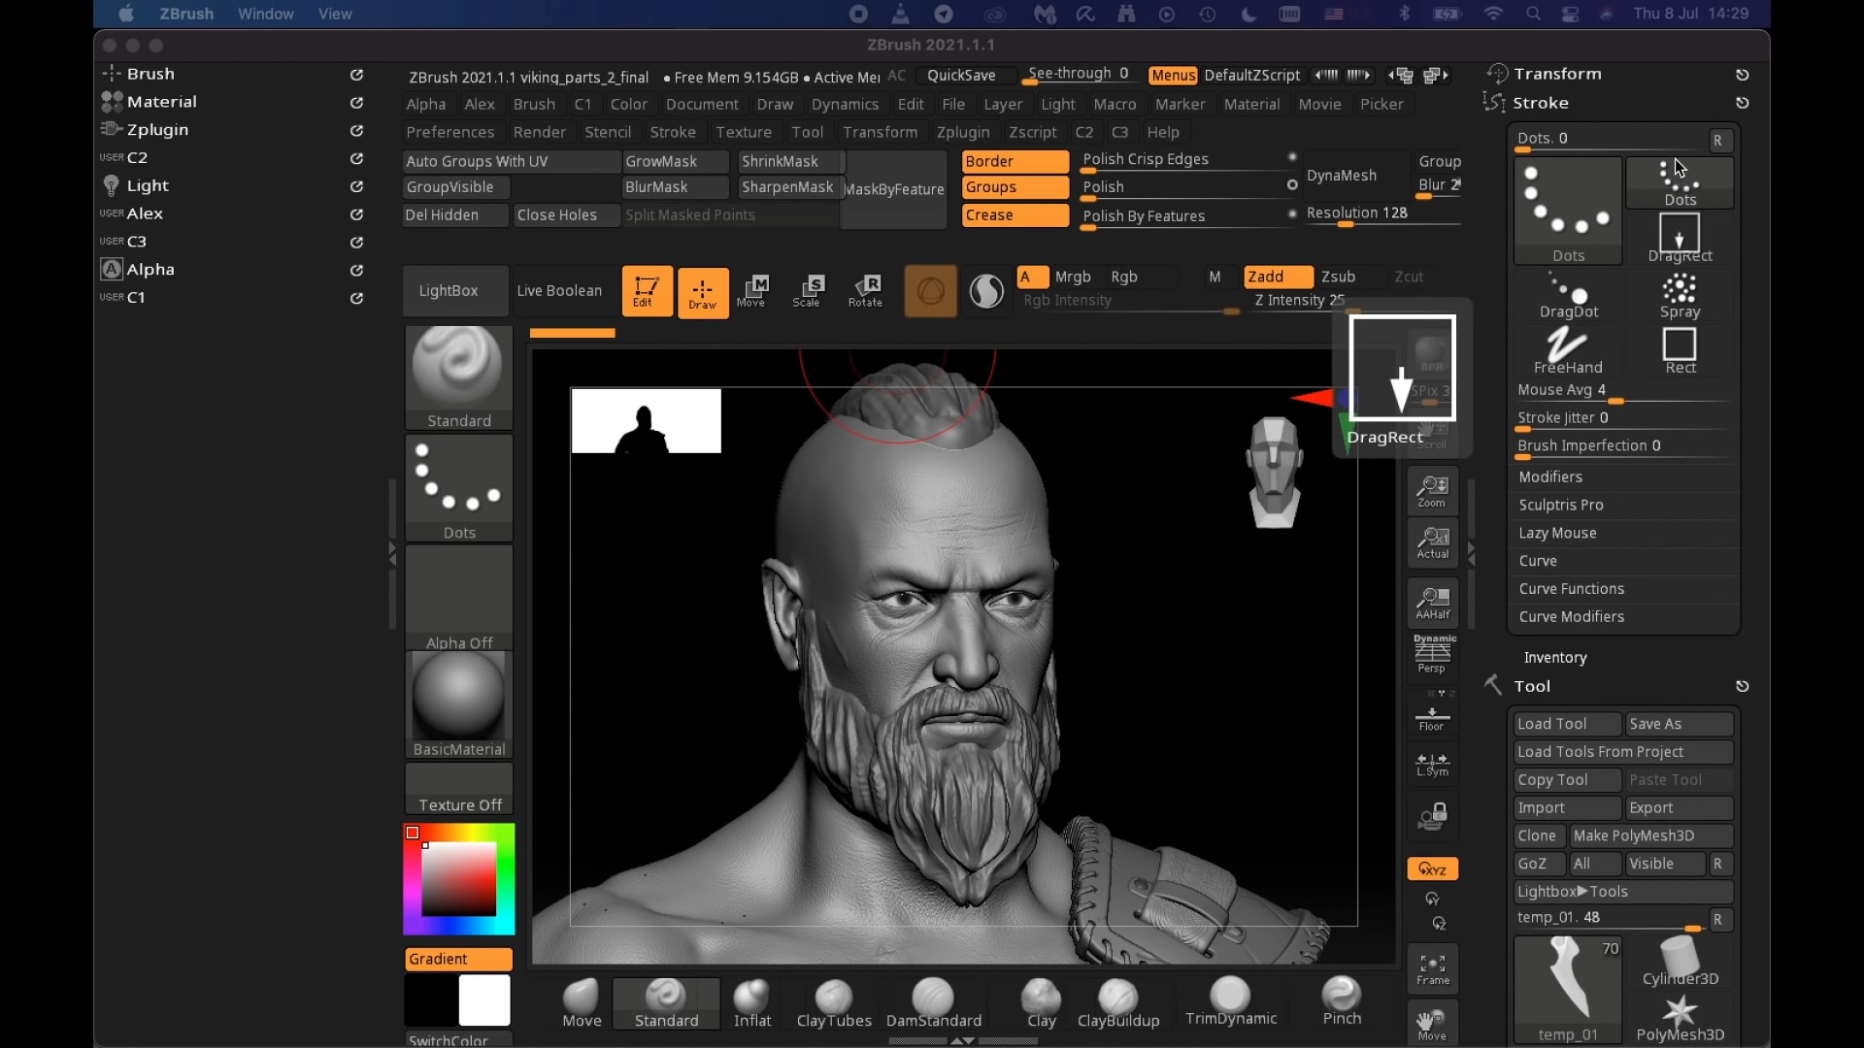
Task: Select the FreeHand stroke type
Action: [x=1567, y=349]
